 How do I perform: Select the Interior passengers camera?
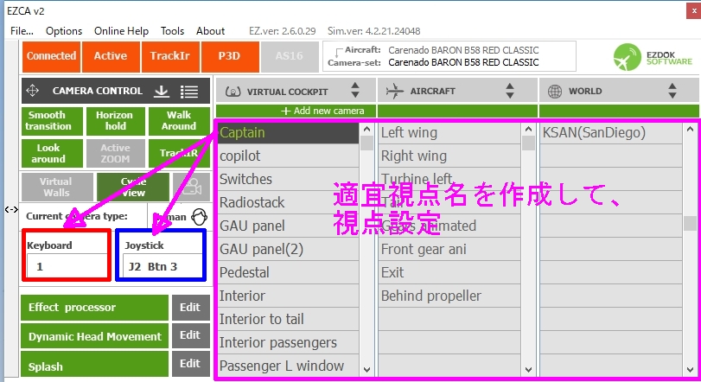pos(289,342)
